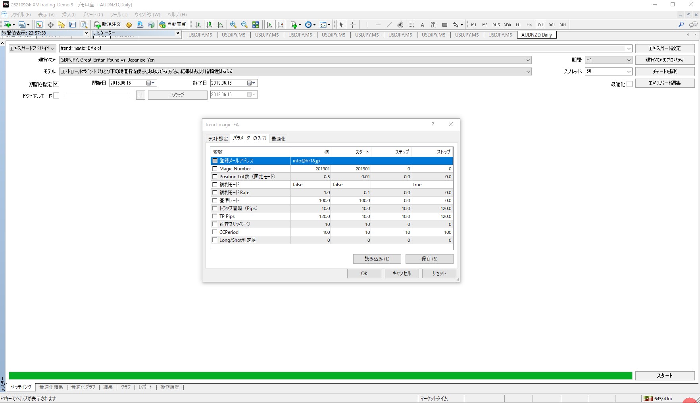Click the リセット button
The width and height of the screenshot is (700, 403).
tap(439, 274)
